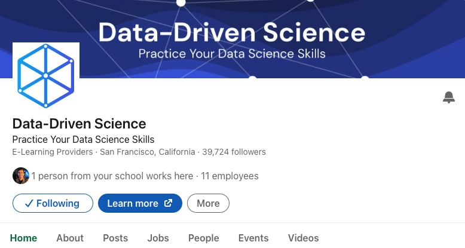Click the Data-Driven Science banner image

coord(232,39)
